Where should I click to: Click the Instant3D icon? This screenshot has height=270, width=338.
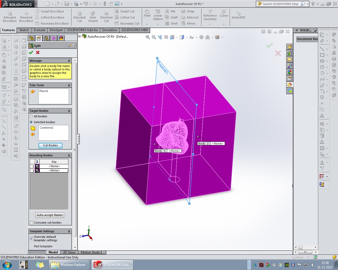click(238, 15)
